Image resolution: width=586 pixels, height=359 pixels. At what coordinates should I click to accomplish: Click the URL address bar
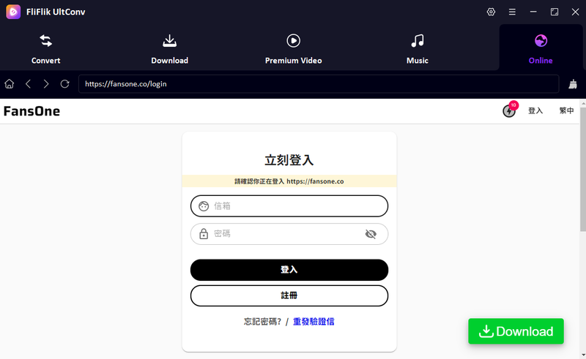(x=319, y=84)
